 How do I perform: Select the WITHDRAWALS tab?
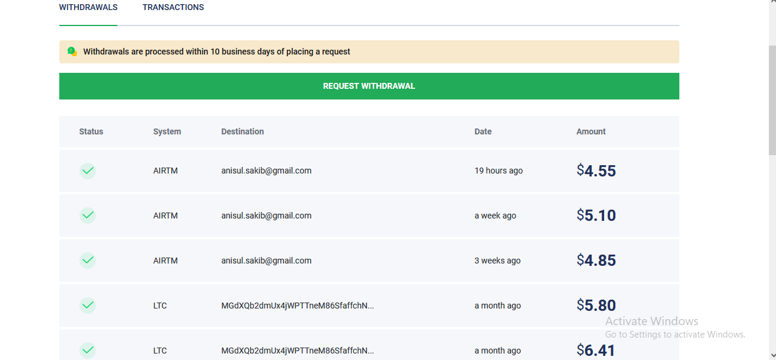[x=88, y=7]
